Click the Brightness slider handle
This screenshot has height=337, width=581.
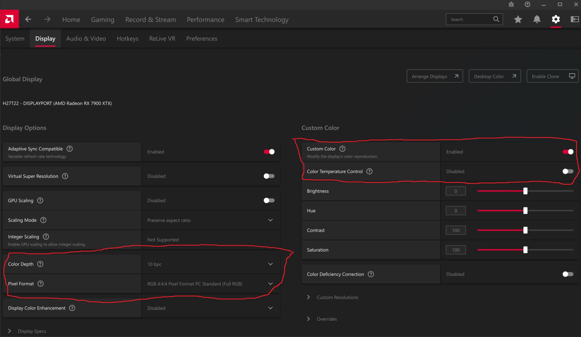(525, 191)
